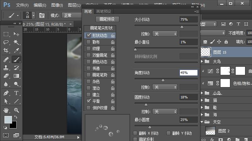The image size is (252, 141).
Task: Select the Zoom tool
Action: [16, 110]
